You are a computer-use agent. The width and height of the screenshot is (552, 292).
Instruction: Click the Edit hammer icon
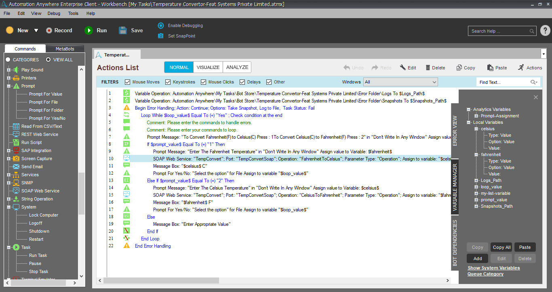(x=403, y=68)
